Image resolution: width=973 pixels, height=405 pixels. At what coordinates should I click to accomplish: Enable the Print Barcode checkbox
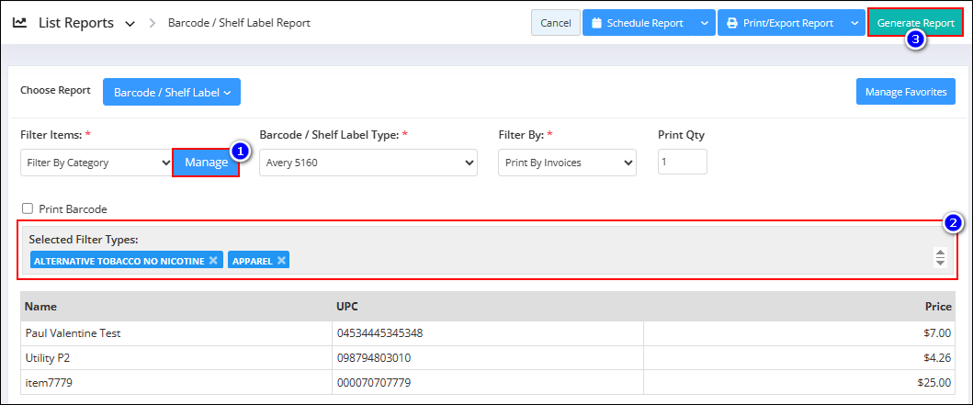tap(28, 209)
